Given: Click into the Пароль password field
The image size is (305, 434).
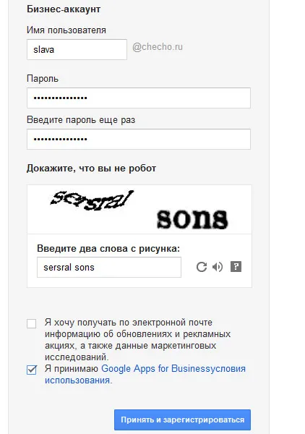Looking at the screenshot, I should click(139, 98).
